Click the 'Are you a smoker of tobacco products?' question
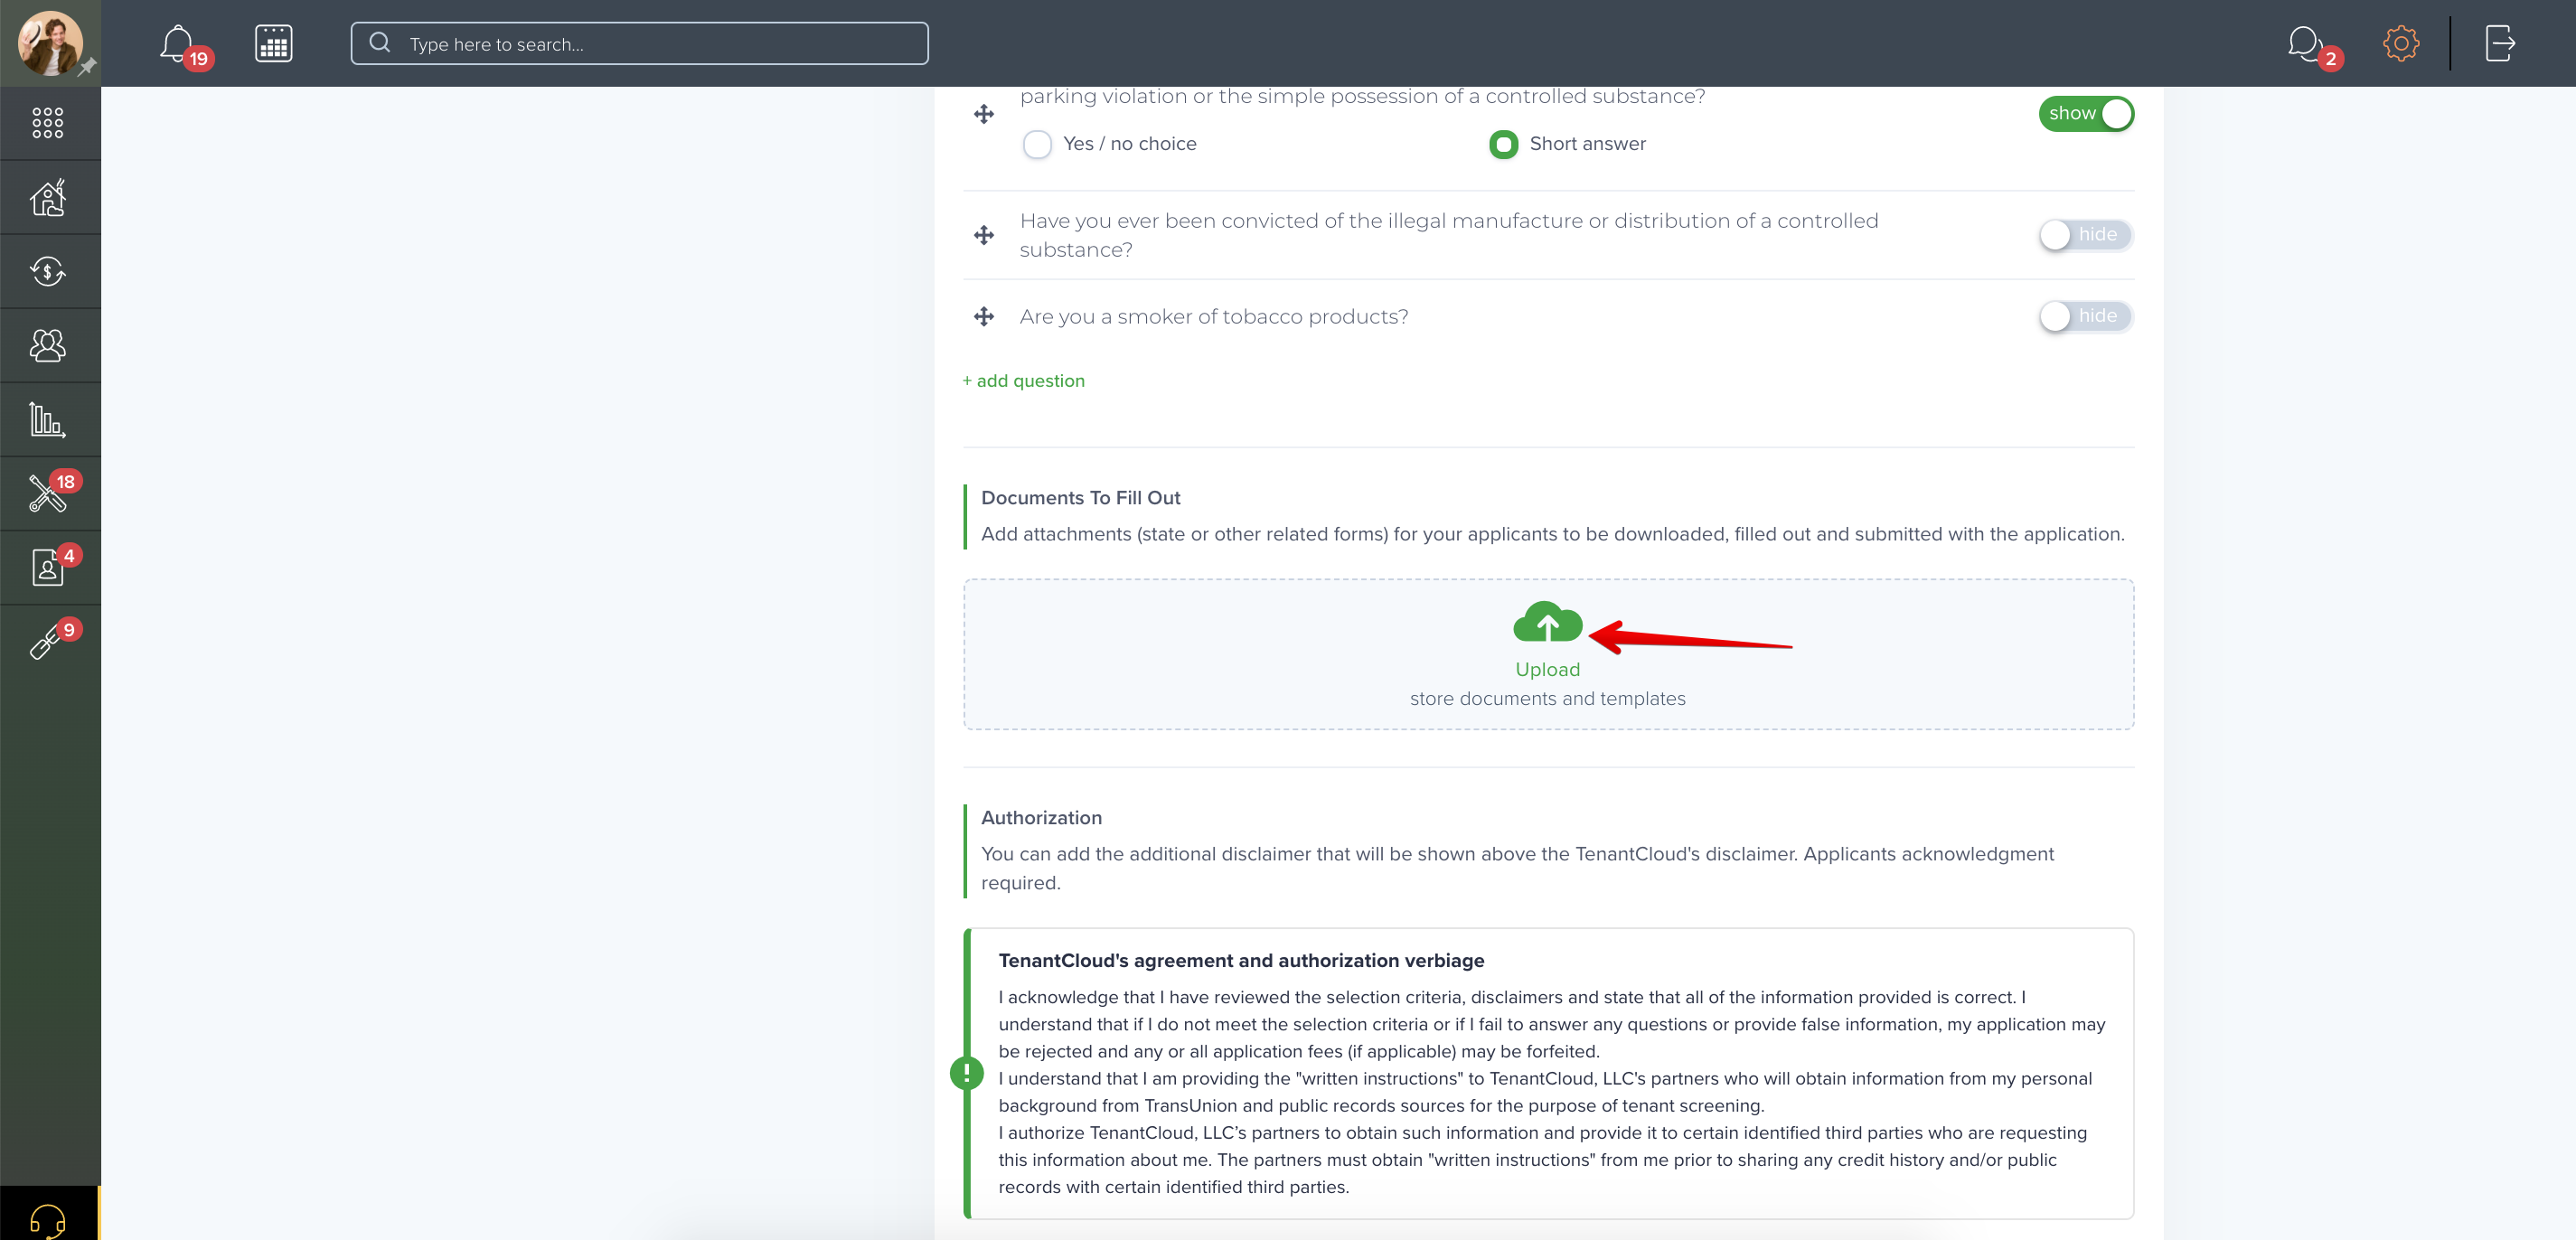 click(1214, 317)
